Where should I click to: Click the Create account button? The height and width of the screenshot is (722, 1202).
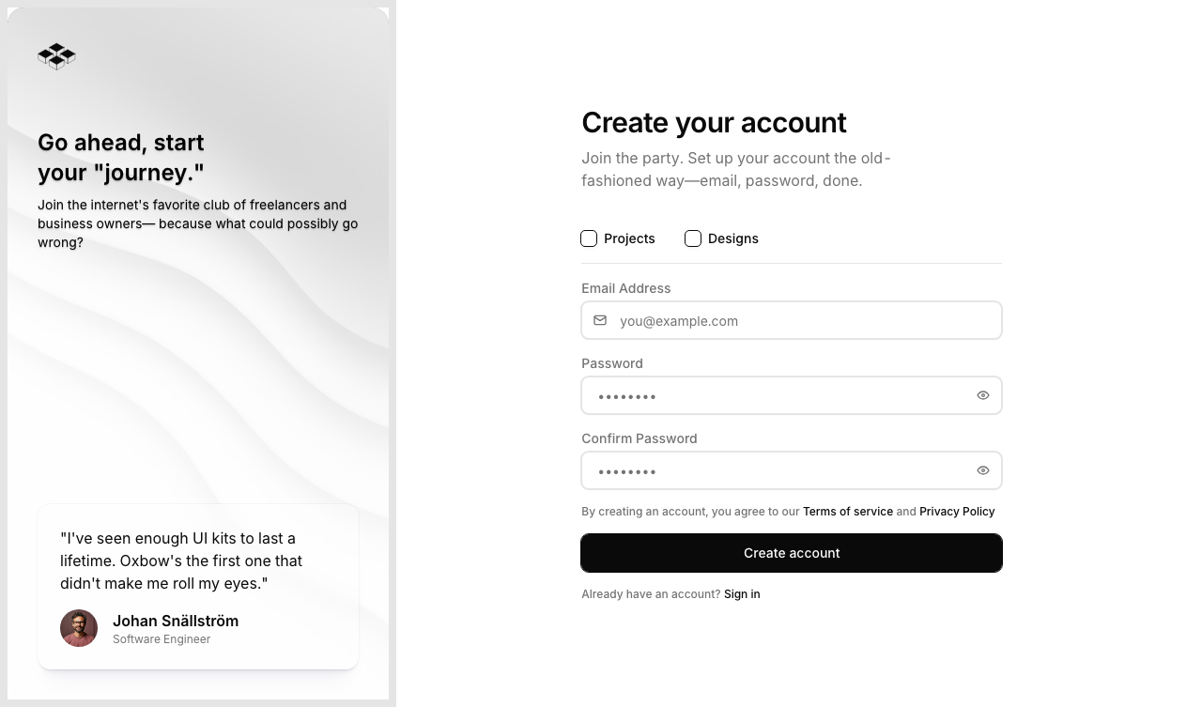tap(792, 553)
